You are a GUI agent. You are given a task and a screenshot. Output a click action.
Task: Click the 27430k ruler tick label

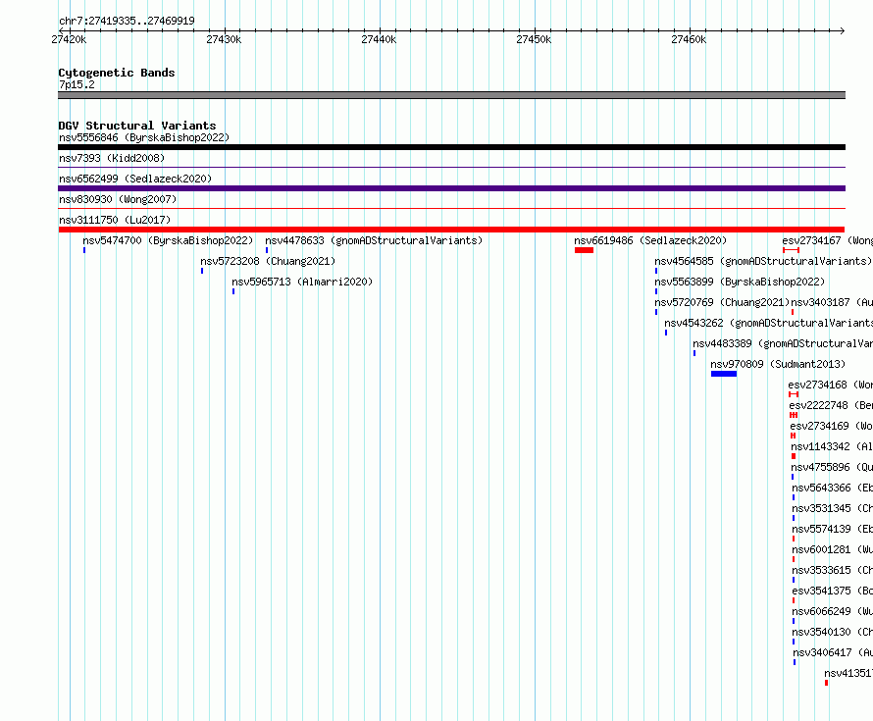click(x=224, y=39)
